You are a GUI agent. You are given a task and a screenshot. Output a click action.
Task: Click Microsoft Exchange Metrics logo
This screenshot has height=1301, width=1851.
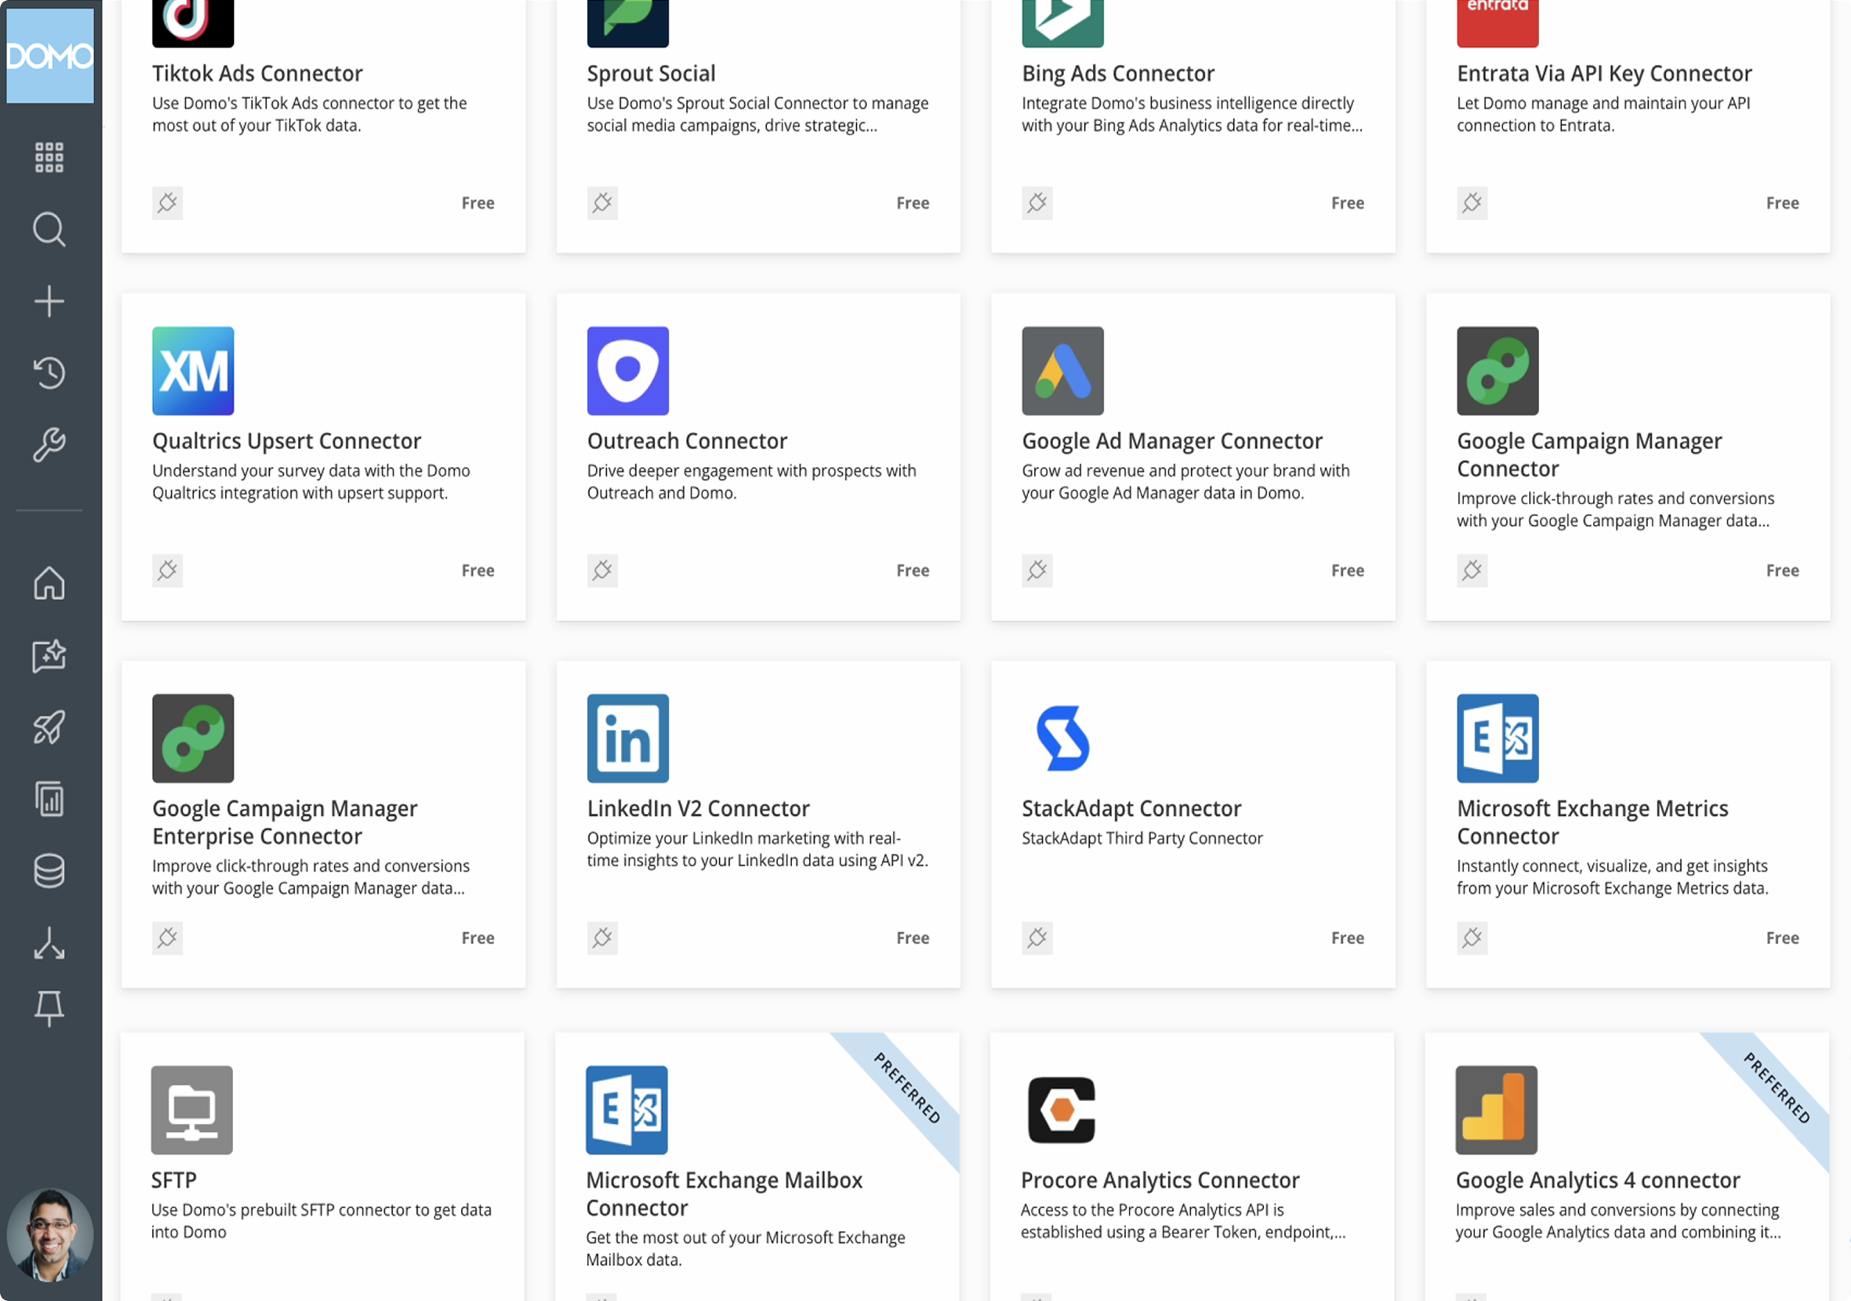1498,738
